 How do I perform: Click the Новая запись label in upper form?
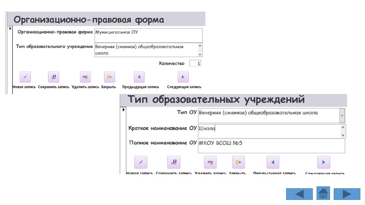(24, 87)
